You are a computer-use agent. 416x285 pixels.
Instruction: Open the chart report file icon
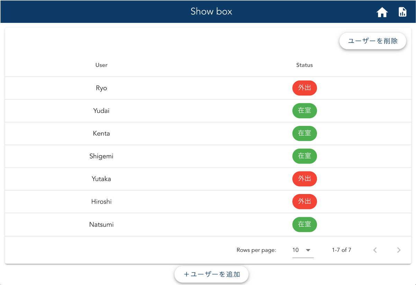click(403, 12)
